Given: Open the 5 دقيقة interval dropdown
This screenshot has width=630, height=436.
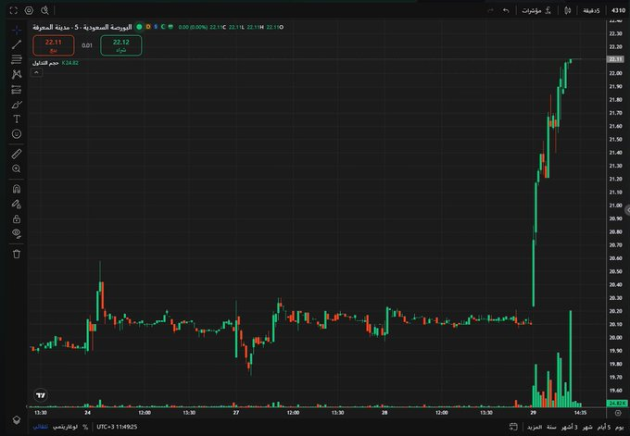Looking at the screenshot, I should point(591,10).
